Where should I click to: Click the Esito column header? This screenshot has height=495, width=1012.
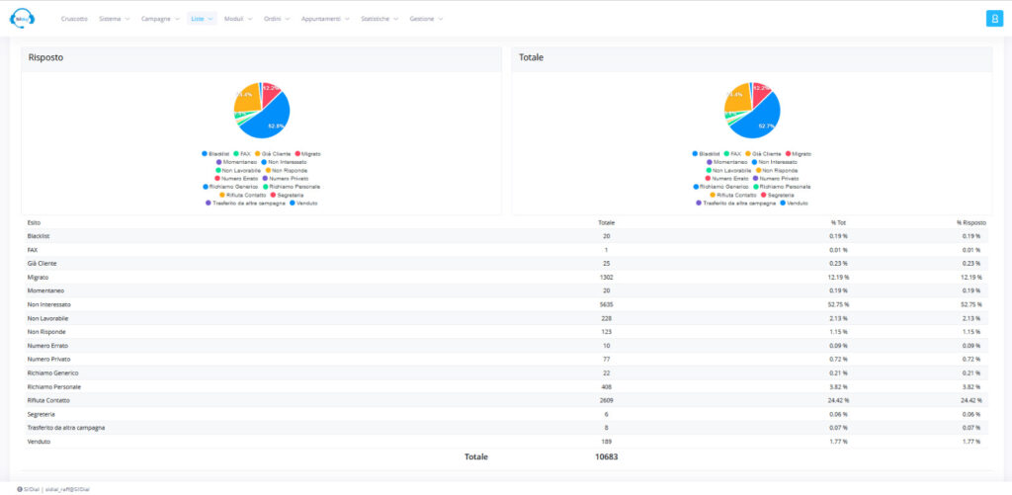(x=34, y=222)
